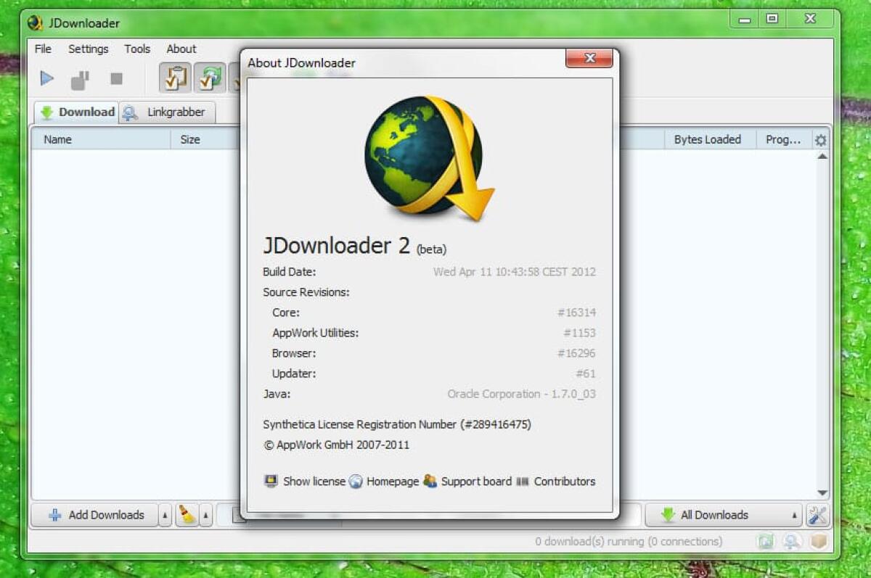Open download settings via the wrench icon
871x578 pixels.
pos(817,515)
